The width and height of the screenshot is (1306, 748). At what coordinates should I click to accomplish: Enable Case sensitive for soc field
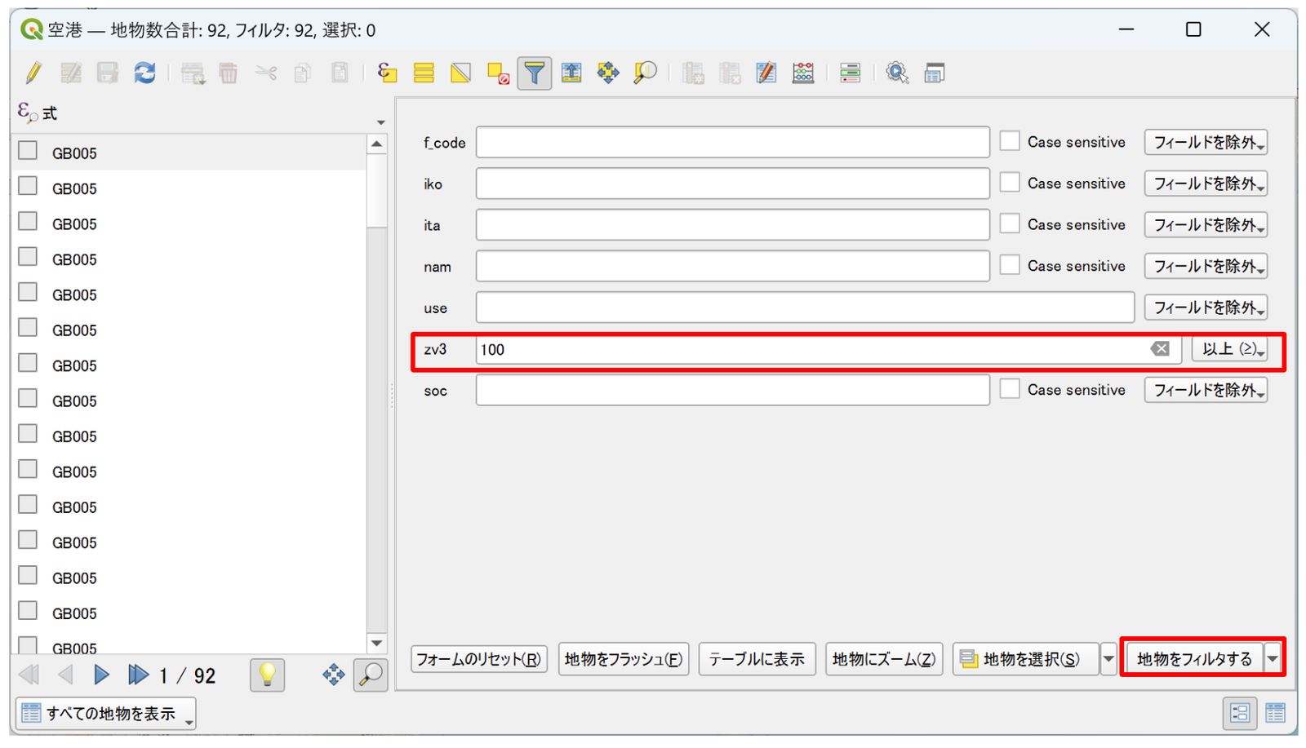pos(1010,389)
